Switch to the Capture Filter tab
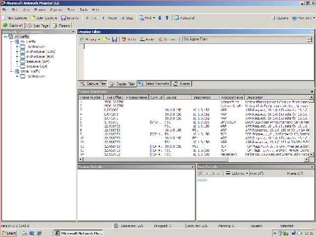This screenshot has height=237, width=316. [x=93, y=83]
